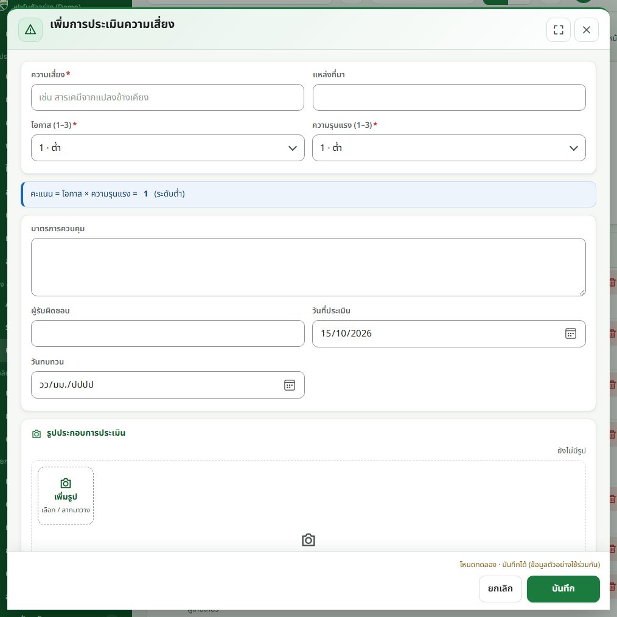Image resolution: width=617 pixels, height=617 pixels.
Task: Select the วันที่ประเมิน date value 15/10/2026
Action: 346,333
